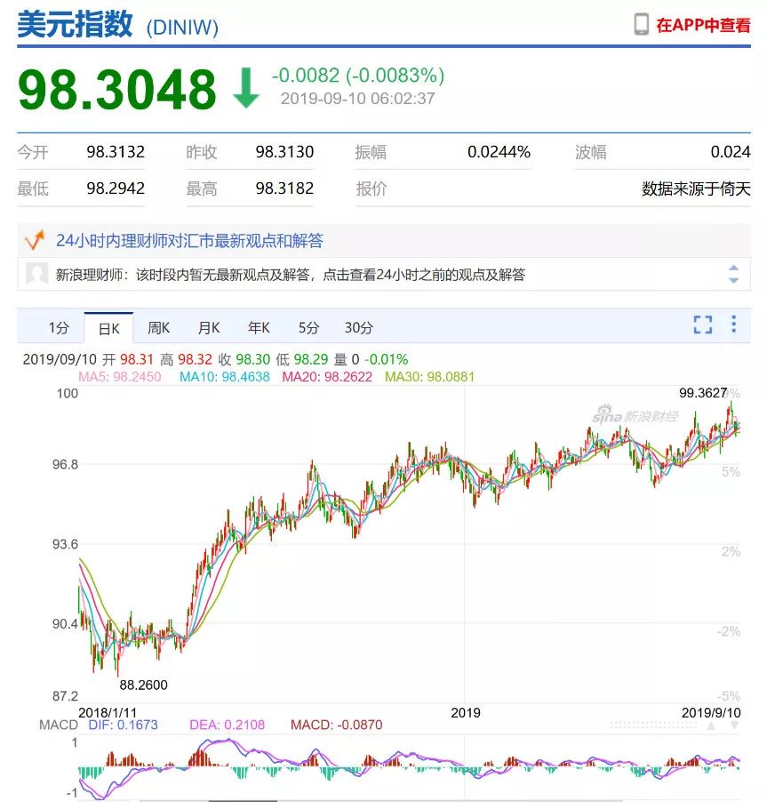Click the 最高 label
Viewport: 767px width, 802px height.
click(x=202, y=188)
